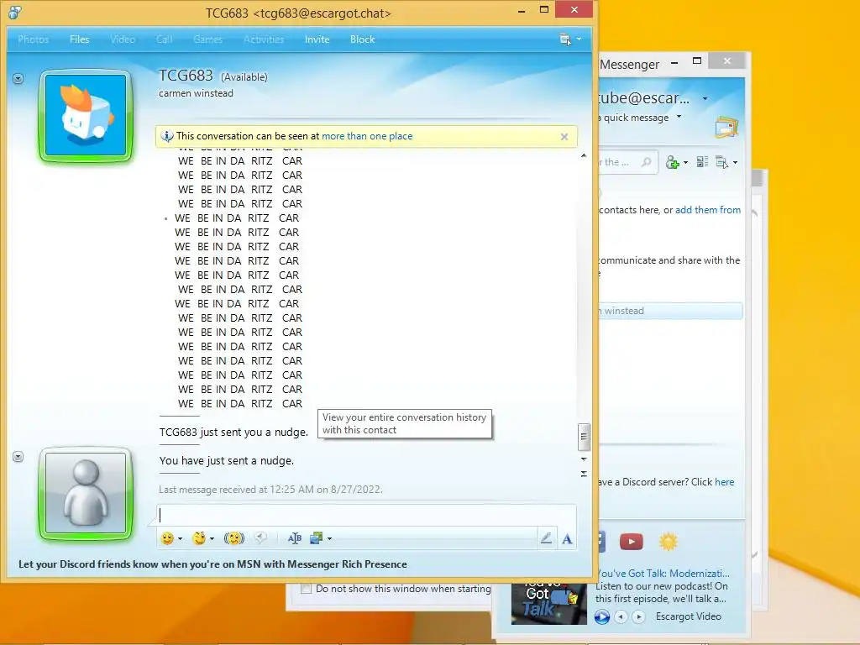Viewport: 860px width, 645px height.
Task: Click the 'carmen winstead' personal message
Action: (196, 93)
